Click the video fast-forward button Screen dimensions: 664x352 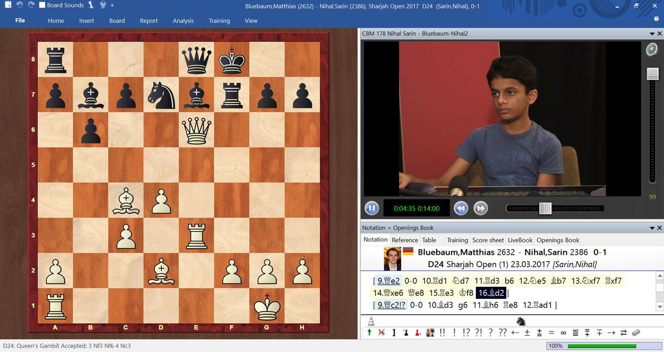coord(481,208)
